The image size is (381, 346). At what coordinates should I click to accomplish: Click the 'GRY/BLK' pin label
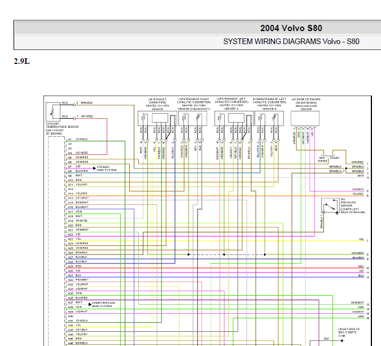click(81, 330)
